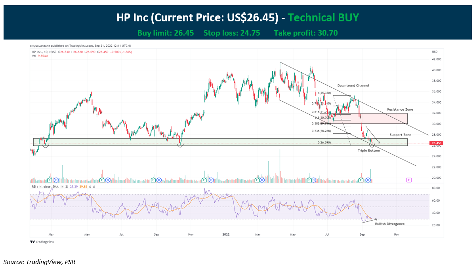475x270 pixels.
Task: Open the earnings E marker above the 2021 Mar label
Action: click(50, 180)
